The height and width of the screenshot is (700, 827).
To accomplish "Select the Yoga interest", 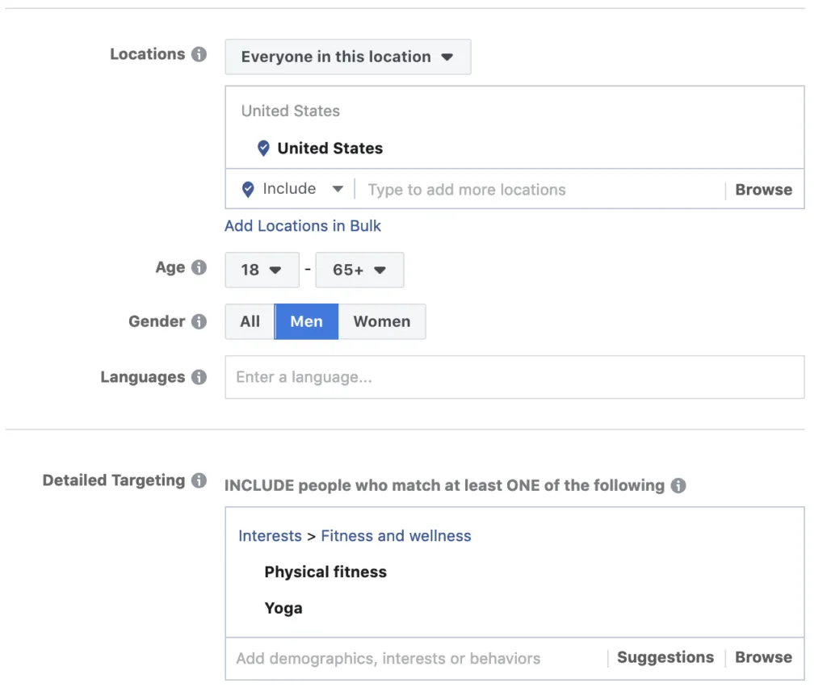I will pyautogui.click(x=283, y=608).
